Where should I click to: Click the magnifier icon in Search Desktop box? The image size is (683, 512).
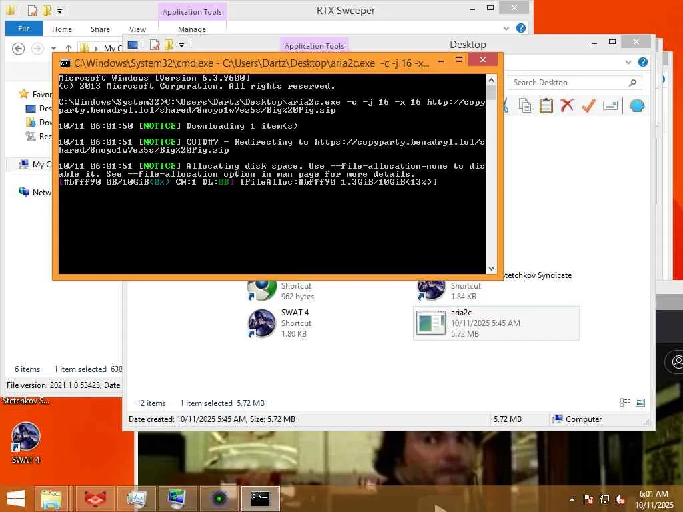click(632, 83)
